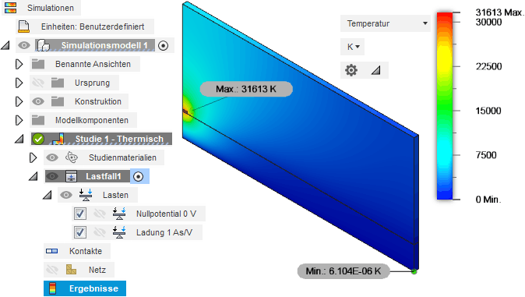The width and height of the screenshot is (525, 297).
Task: Activate the Simulationsmodell 1 radio button
Action: click(x=163, y=45)
